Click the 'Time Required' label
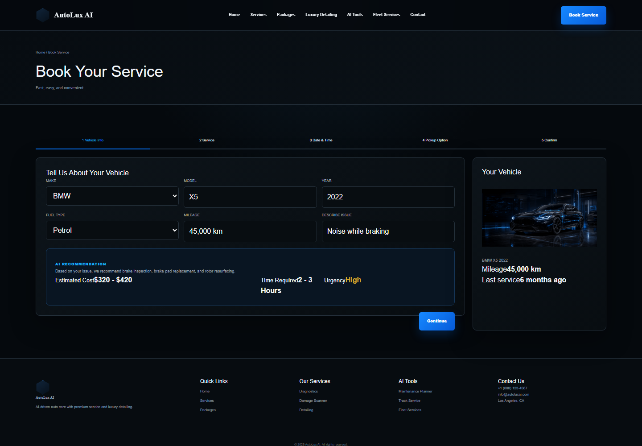 [280, 280]
